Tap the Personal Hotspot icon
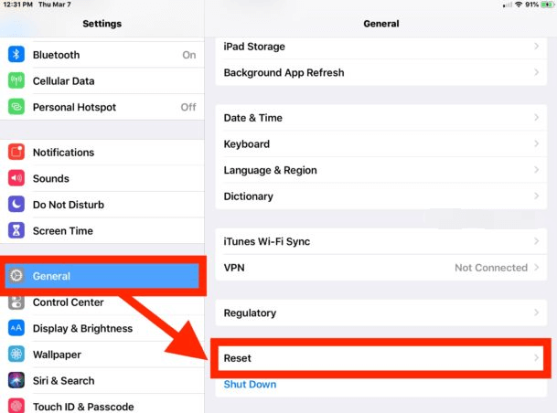 coord(16,107)
